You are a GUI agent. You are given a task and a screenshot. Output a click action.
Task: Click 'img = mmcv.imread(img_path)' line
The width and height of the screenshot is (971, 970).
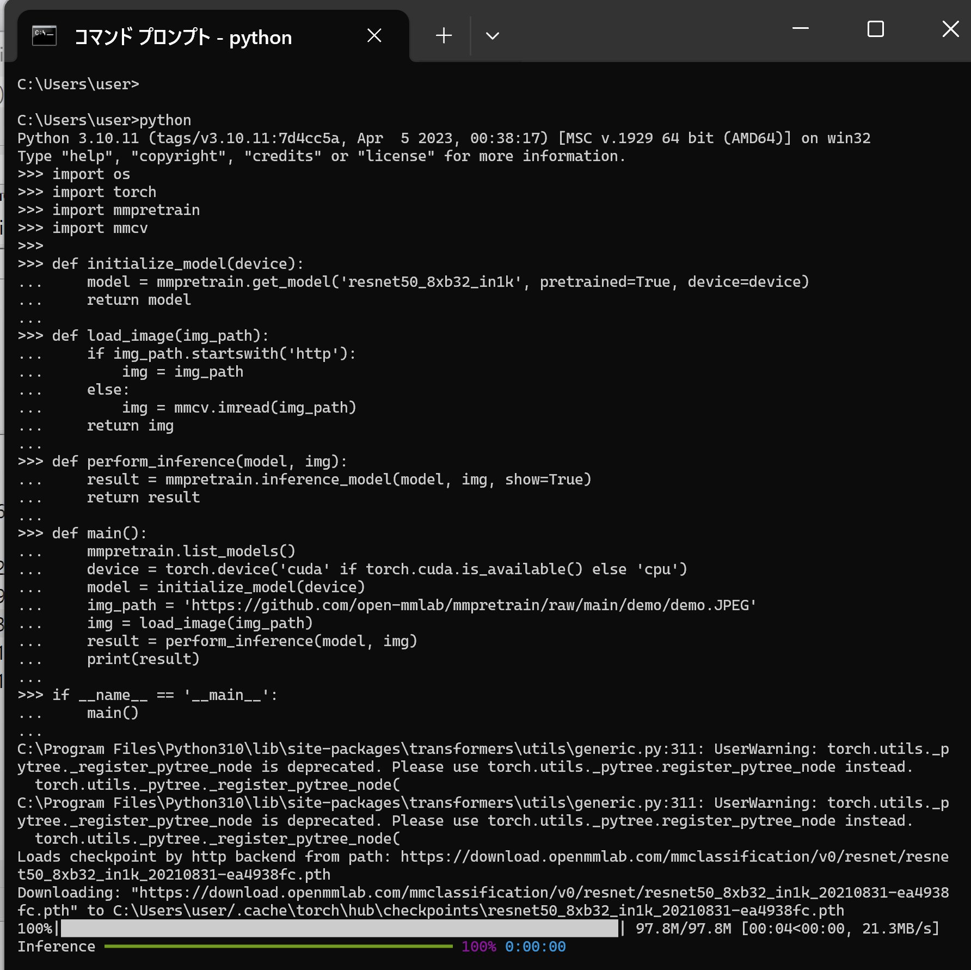tap(239, 408)
